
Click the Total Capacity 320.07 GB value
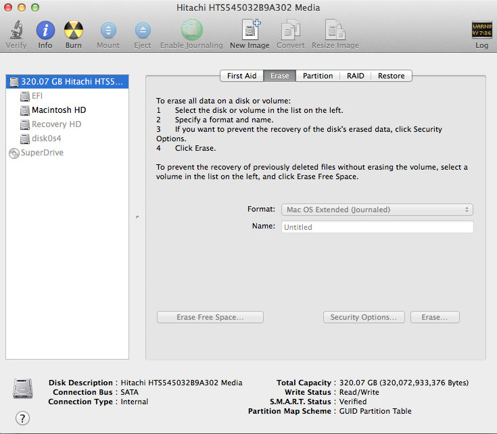coord(404,383)
